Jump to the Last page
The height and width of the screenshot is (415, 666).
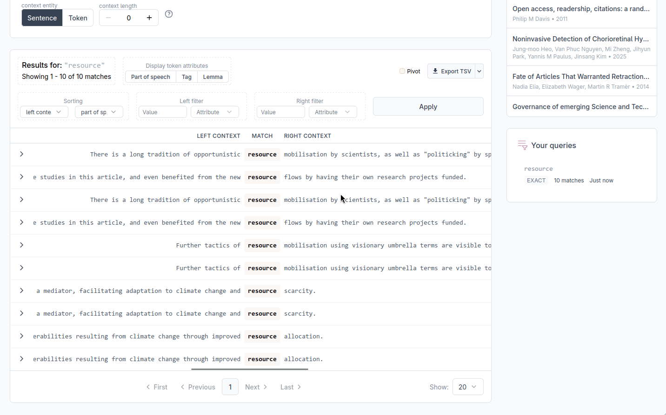(291, 387)
